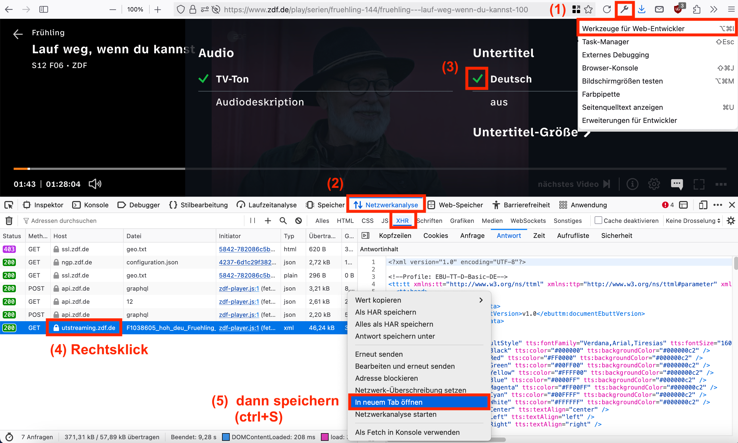The width and height of the screenshot is (738, 443).
Task: Go back with the player's Frühling arrow
Action: click(18, 34)
